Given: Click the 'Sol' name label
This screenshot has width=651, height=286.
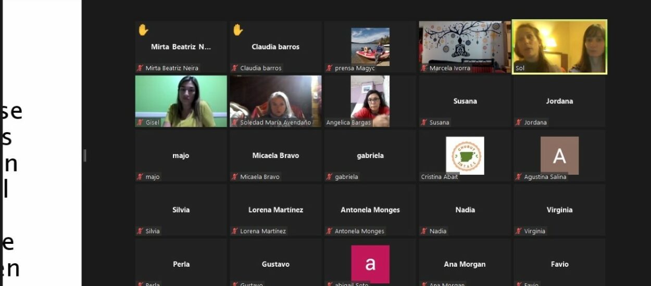Looking at the screenshot, I should pos(520,68).
